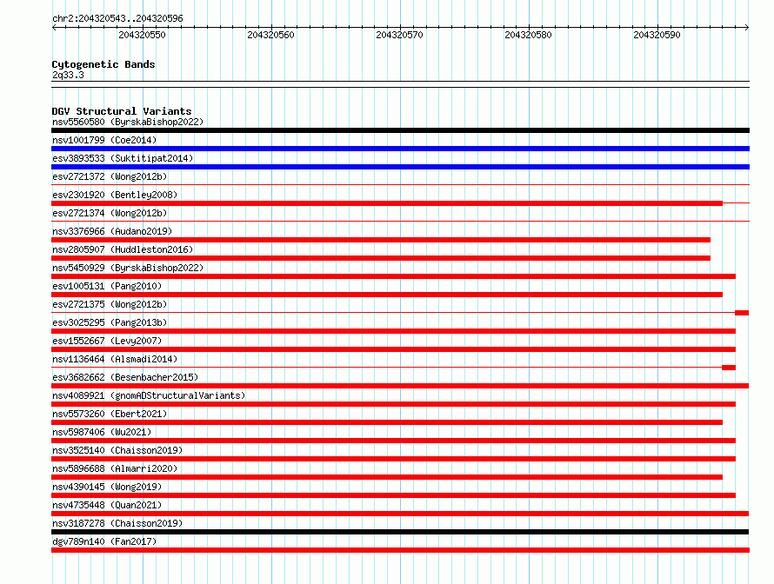Click the 2q33.3 band label
Screen dimensions: 774x584
(68, 75)
